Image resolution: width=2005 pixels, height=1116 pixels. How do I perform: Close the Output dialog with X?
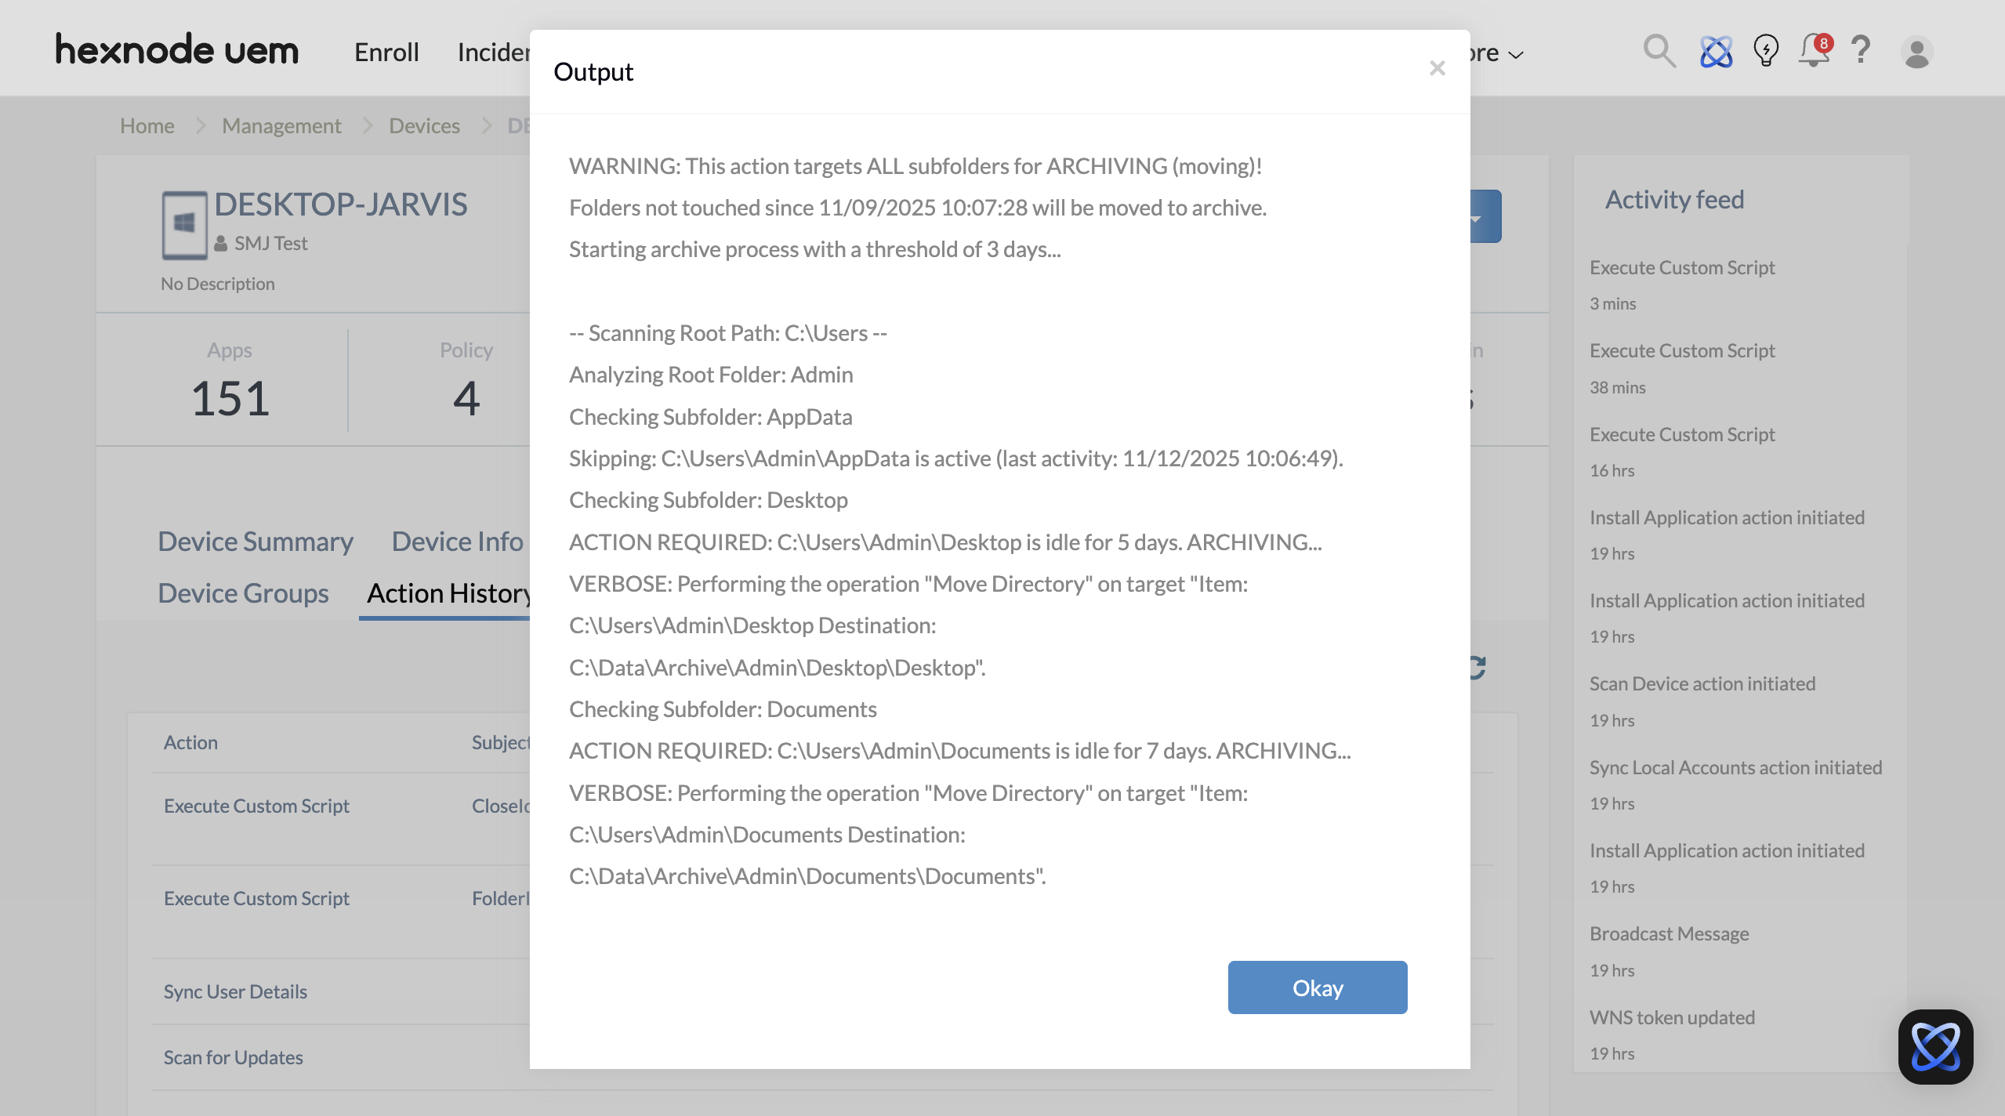(1437, 69)
